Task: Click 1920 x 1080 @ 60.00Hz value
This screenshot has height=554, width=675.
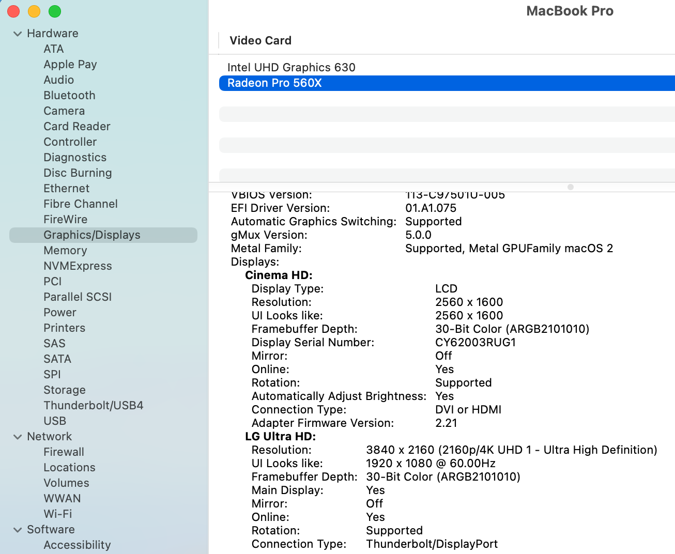Action: (431, 464)
